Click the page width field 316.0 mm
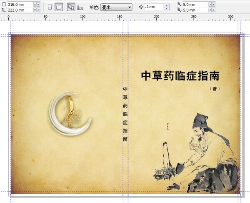This screenshot has width=250, height=203. 20,5
